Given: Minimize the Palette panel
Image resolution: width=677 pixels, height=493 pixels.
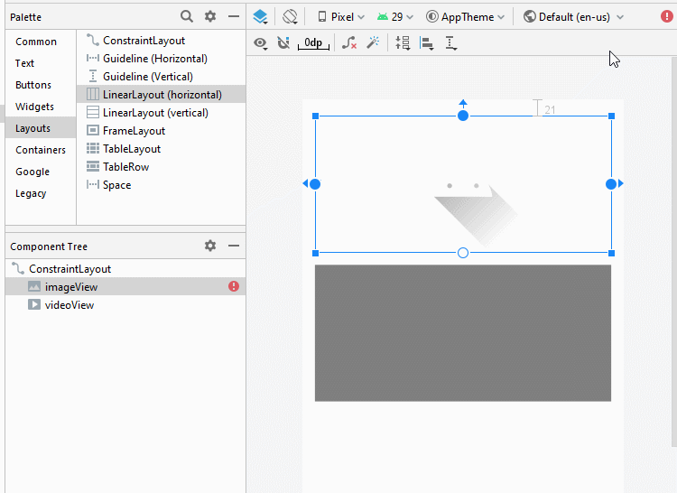Looking at the screenshot, I should 234,16.
